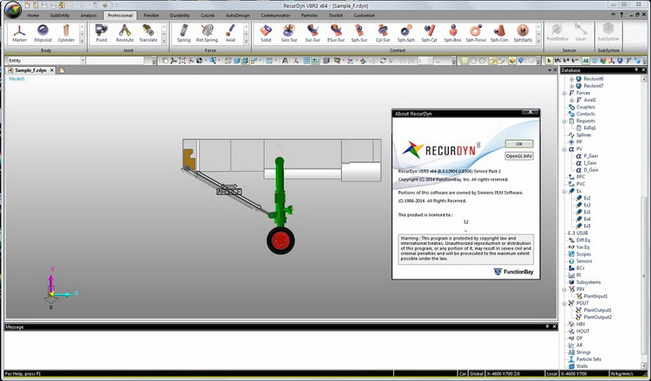Open the Toolkit ribbon tab
651x381 pixels.
click(335, 16)
